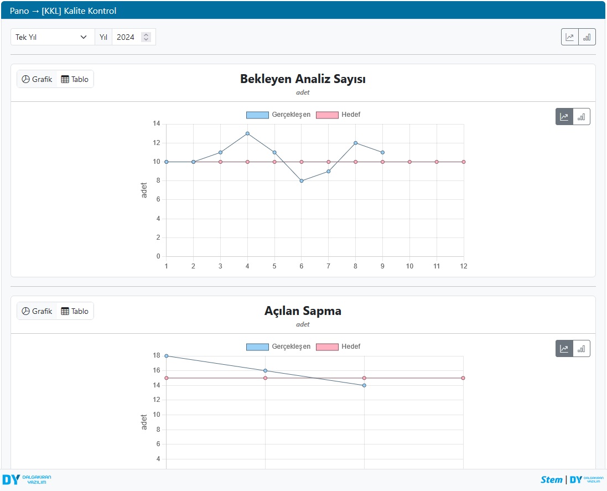Image resolution: width=607 pixels, height=491 pixels.
Task: Switch Açılan Sapma panel to Grafik
Action: click(x=37, y=311)
